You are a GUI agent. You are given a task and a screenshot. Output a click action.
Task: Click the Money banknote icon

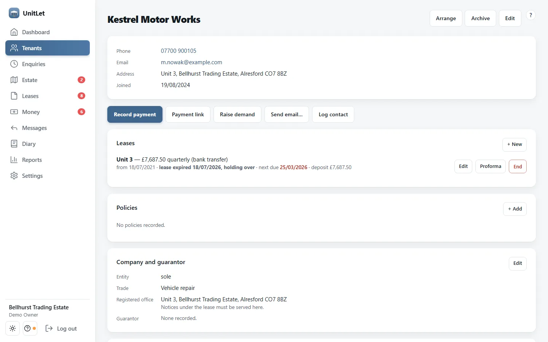(14, 112)
